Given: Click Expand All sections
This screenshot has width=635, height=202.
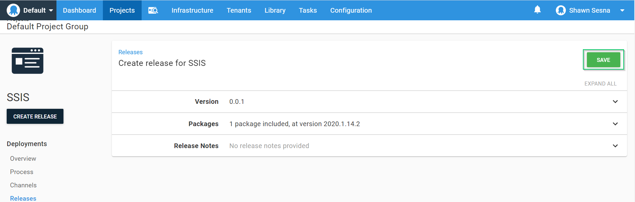Looking at the screenshot, I should click(x=600, y=84).
